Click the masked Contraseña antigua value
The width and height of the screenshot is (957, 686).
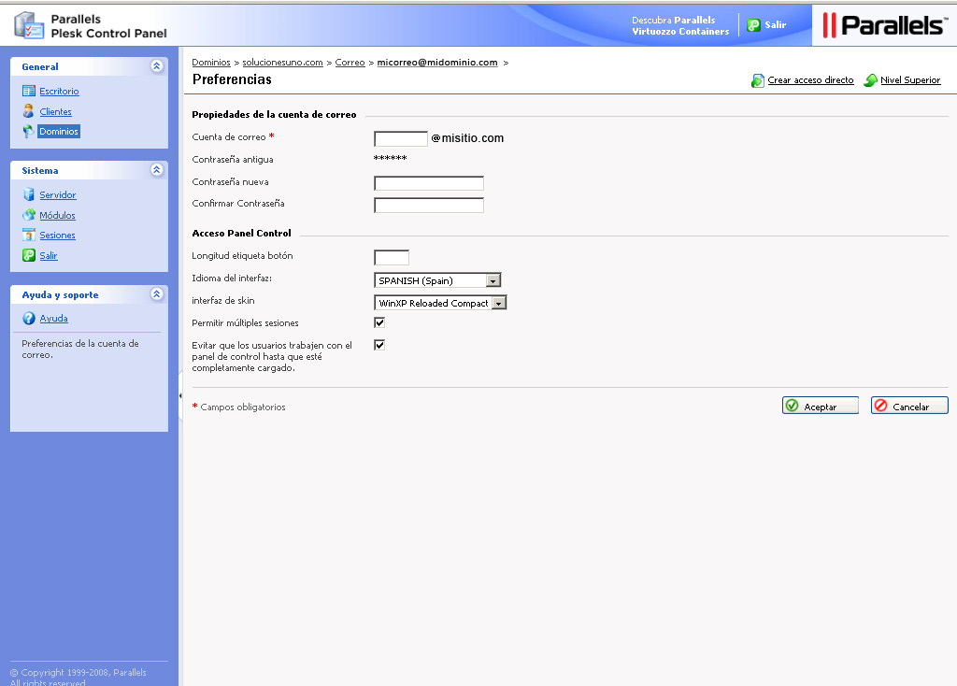(390, 158)
